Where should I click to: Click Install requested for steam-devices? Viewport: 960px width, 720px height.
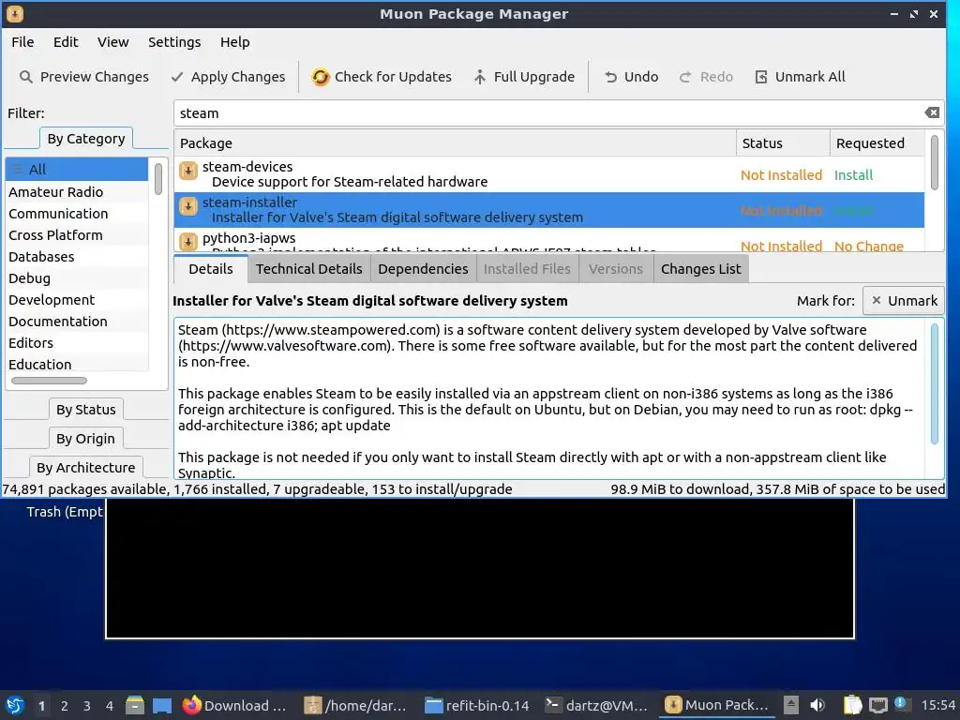[x=853, y=175]
